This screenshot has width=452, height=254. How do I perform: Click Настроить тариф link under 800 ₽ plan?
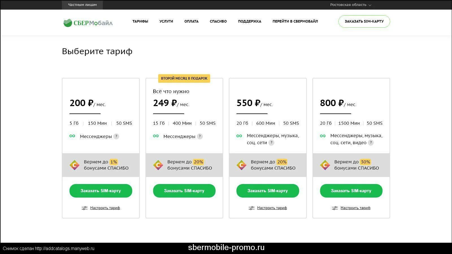tap(355, 208)
